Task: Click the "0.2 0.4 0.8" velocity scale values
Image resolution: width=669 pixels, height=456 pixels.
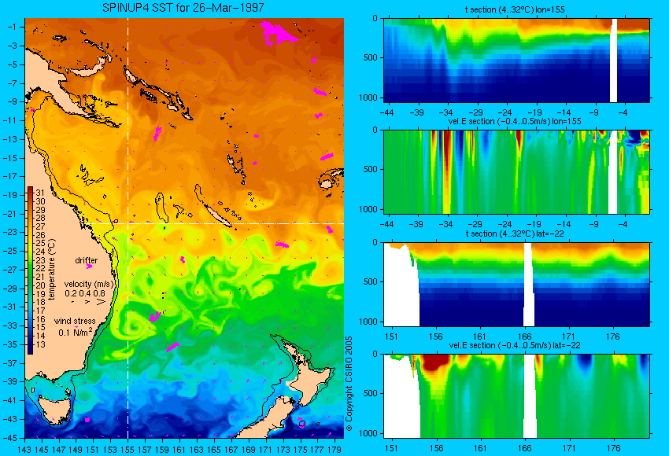Action: pyautogui.click(x=85, y=293)
